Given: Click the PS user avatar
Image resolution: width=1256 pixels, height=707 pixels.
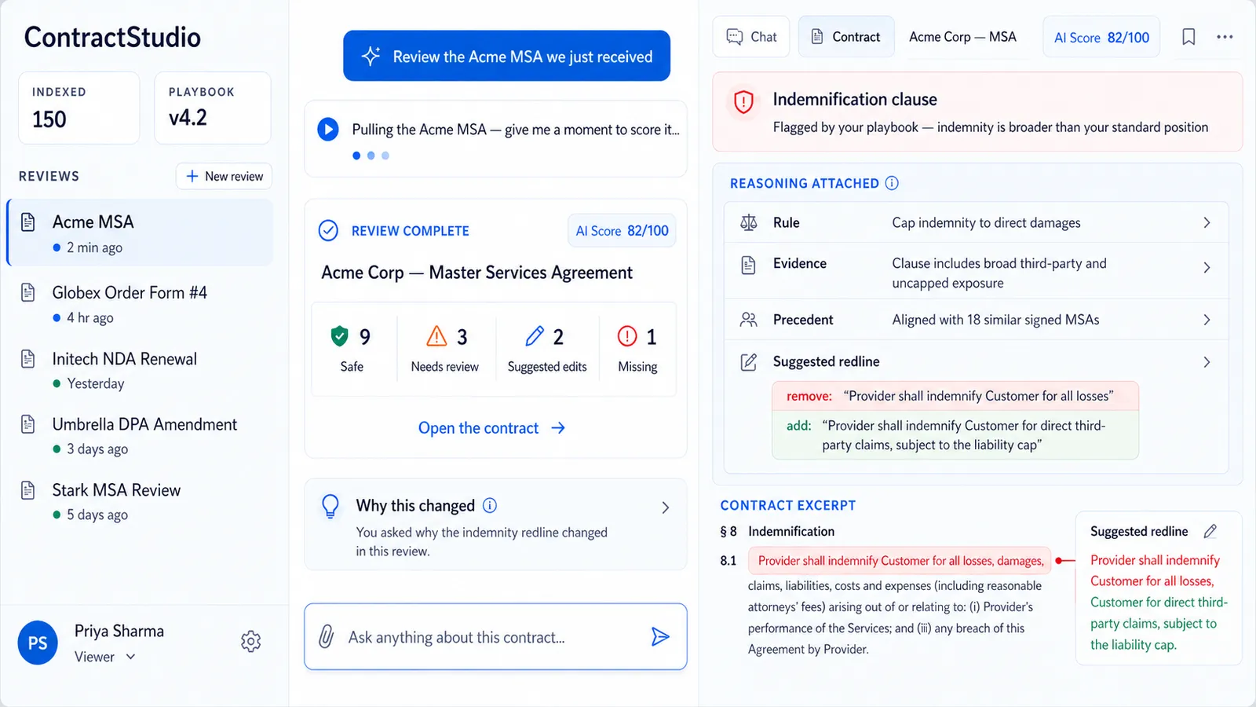Looking at the screenshot, I should coord(38,643).
